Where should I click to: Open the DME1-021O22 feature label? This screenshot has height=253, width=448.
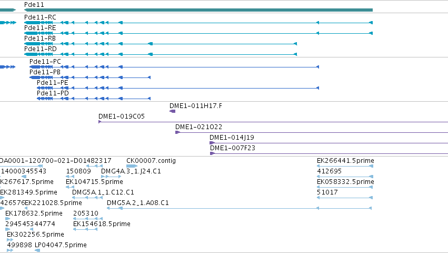[x=198, y=127]
